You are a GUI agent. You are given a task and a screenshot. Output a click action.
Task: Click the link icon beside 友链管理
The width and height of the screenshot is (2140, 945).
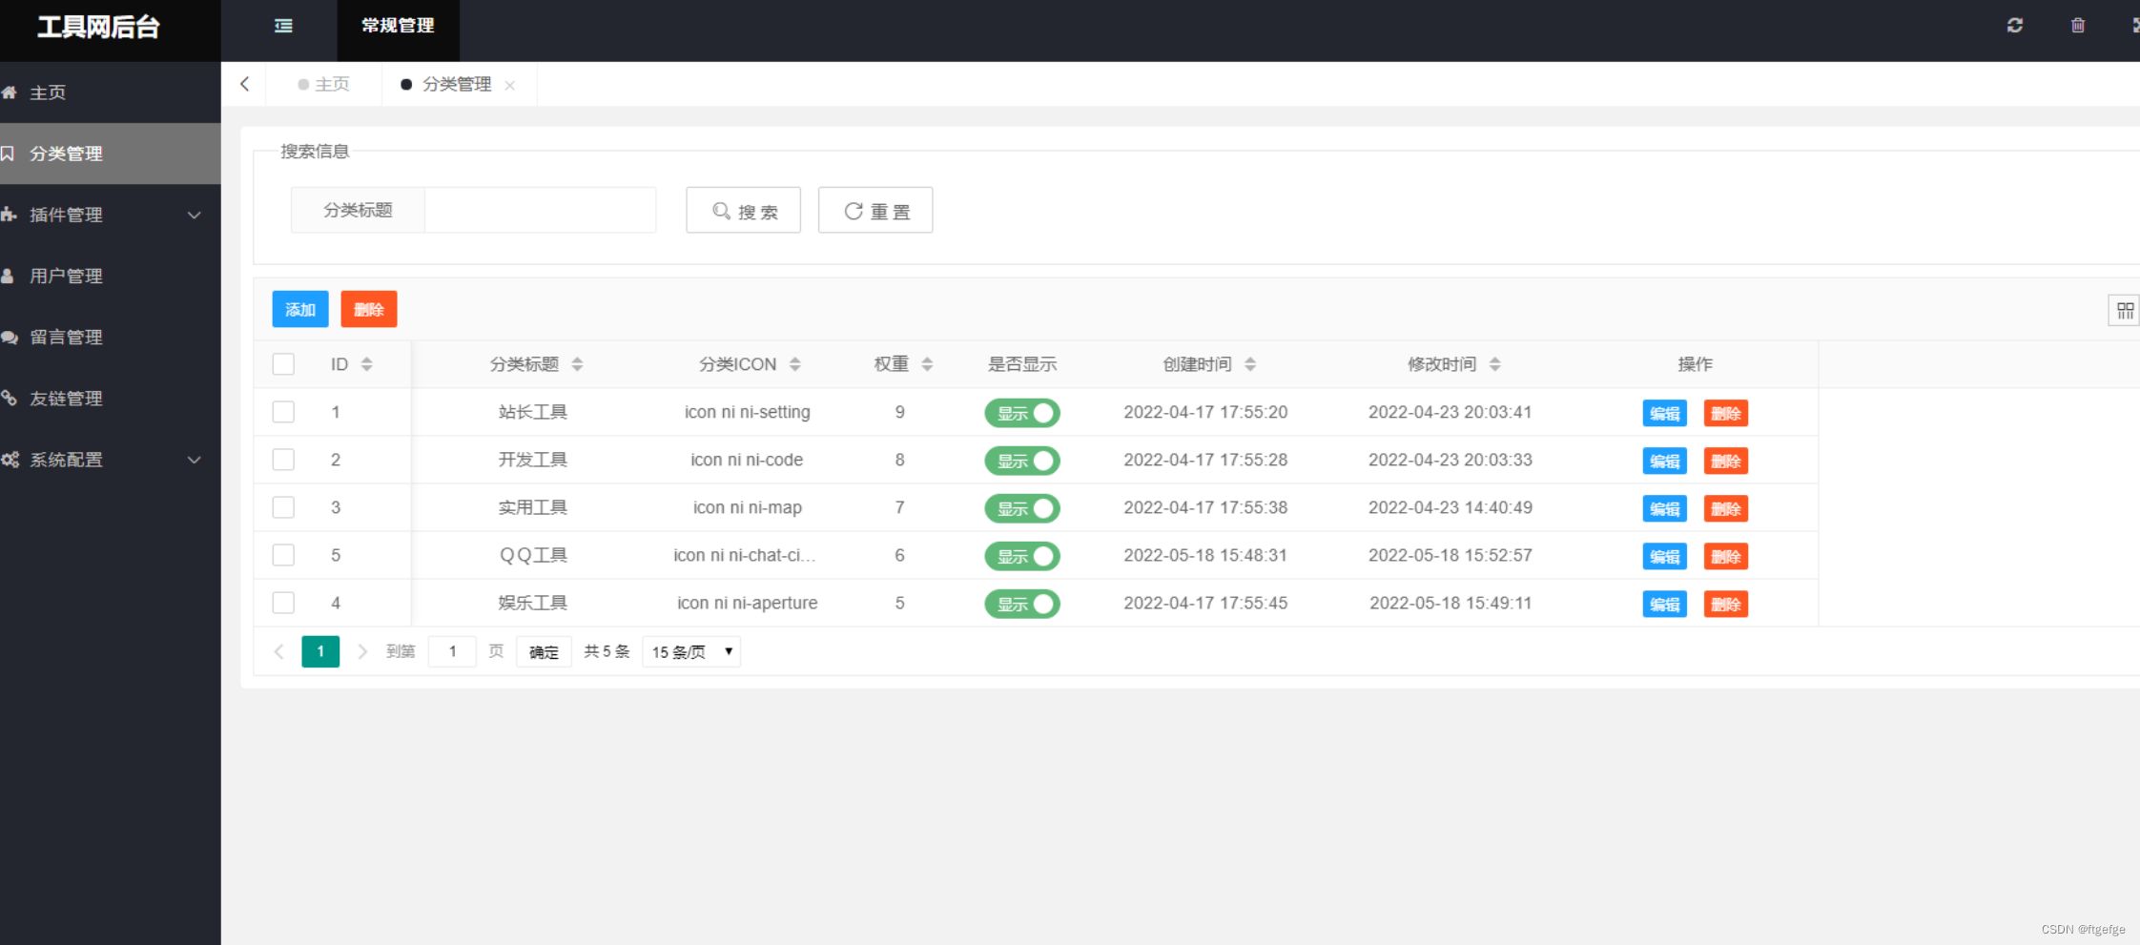[x=11, y=399]
